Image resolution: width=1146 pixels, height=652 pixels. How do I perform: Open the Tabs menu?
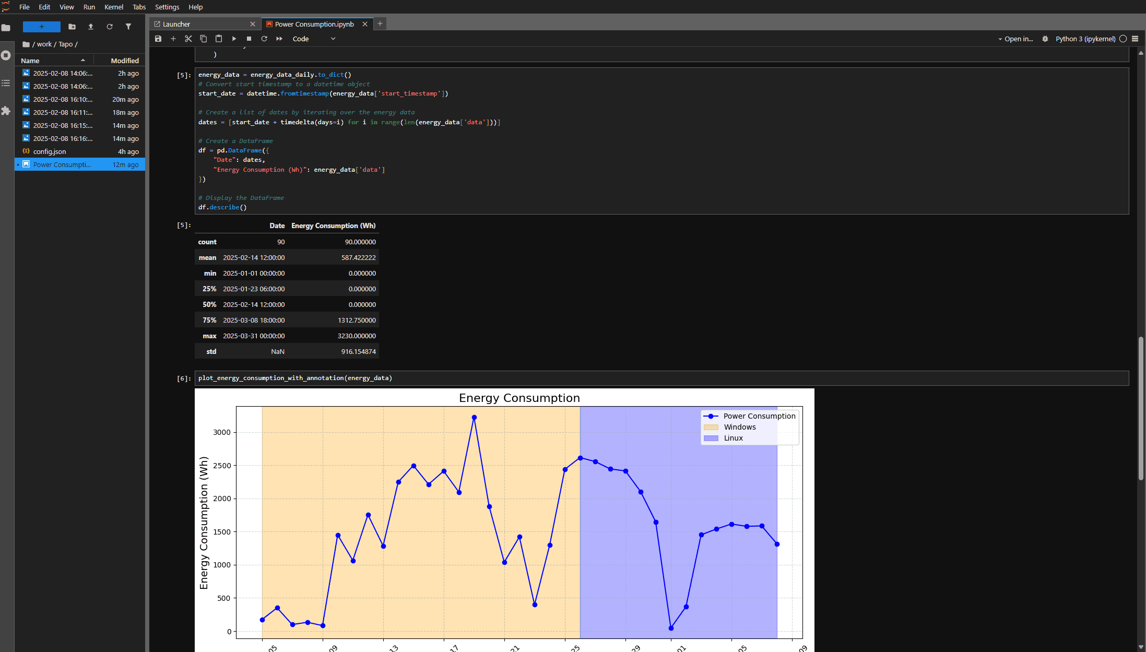tap(139, 7)
